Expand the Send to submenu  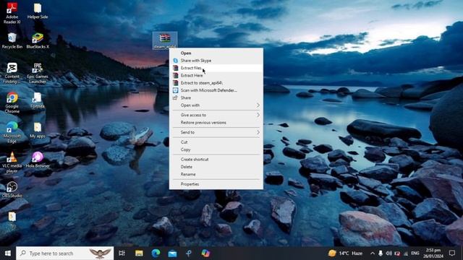pos(216,132)
